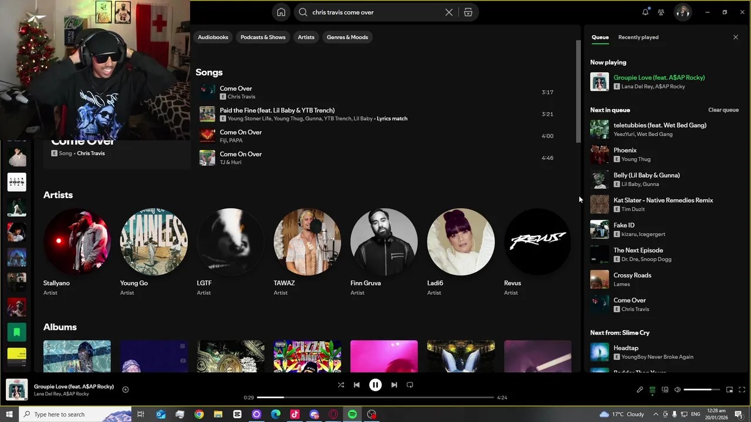This screenshot has height=422, width=751.
Task: Toggle repeat mode
Action: pyautogui.click(x=410, y=385)
